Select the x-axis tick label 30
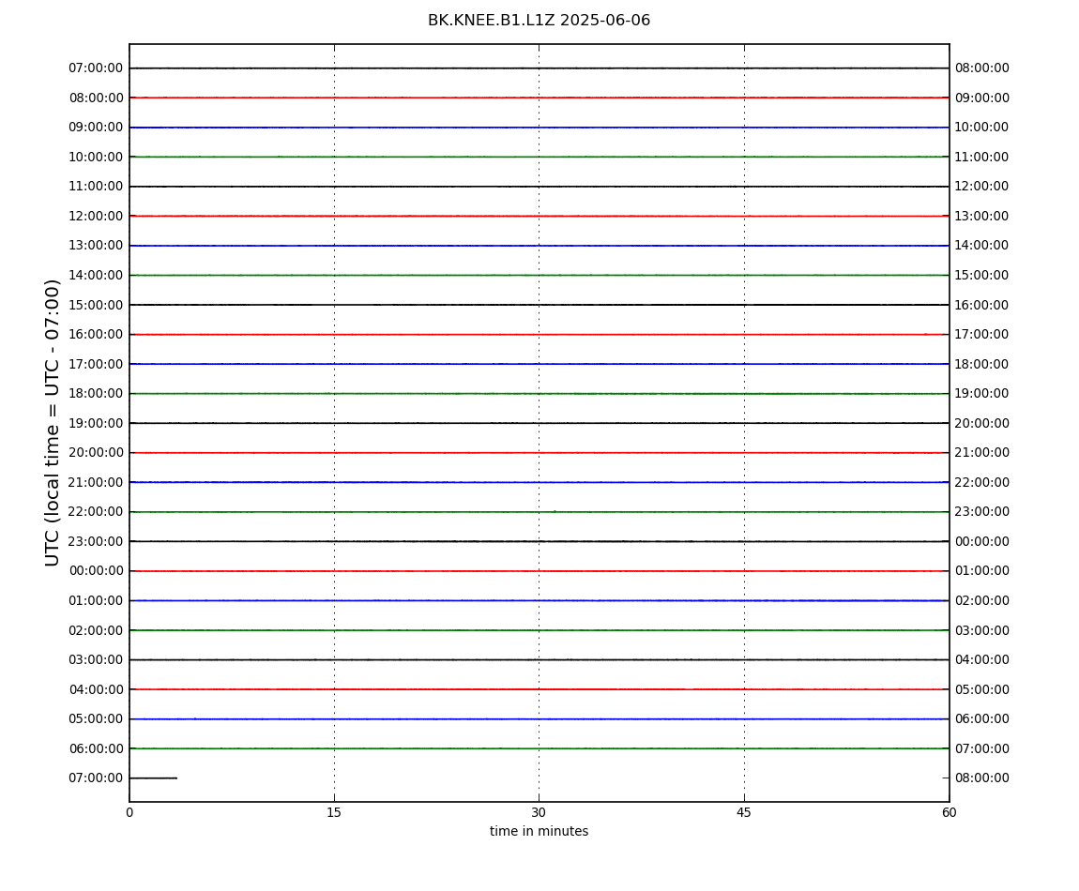Image resolution: width=1079 pixels, height=891 pixels. [539, 812]
